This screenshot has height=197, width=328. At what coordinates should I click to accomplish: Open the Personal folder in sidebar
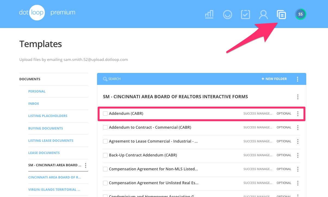[x=37, y=91]
